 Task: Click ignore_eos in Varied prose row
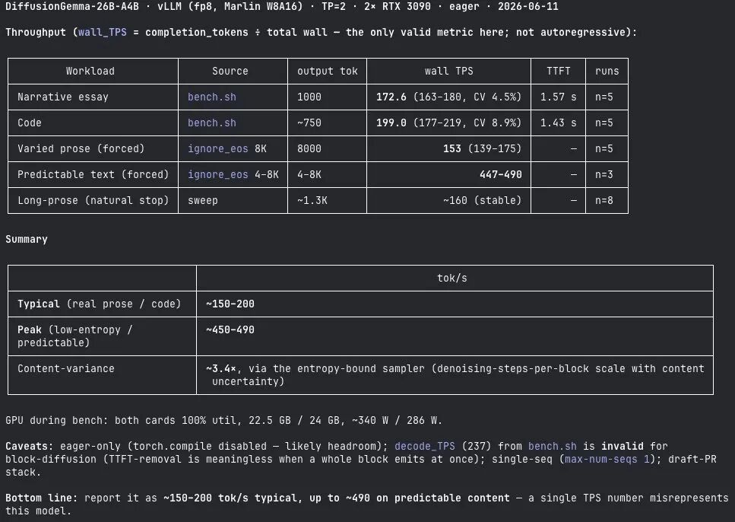pyautogui.click(x=218, y=148)
